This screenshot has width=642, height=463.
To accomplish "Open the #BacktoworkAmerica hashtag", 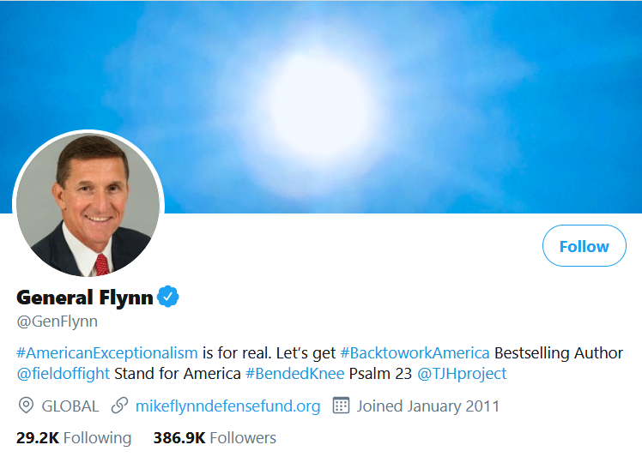I will (x=415, y=352).
